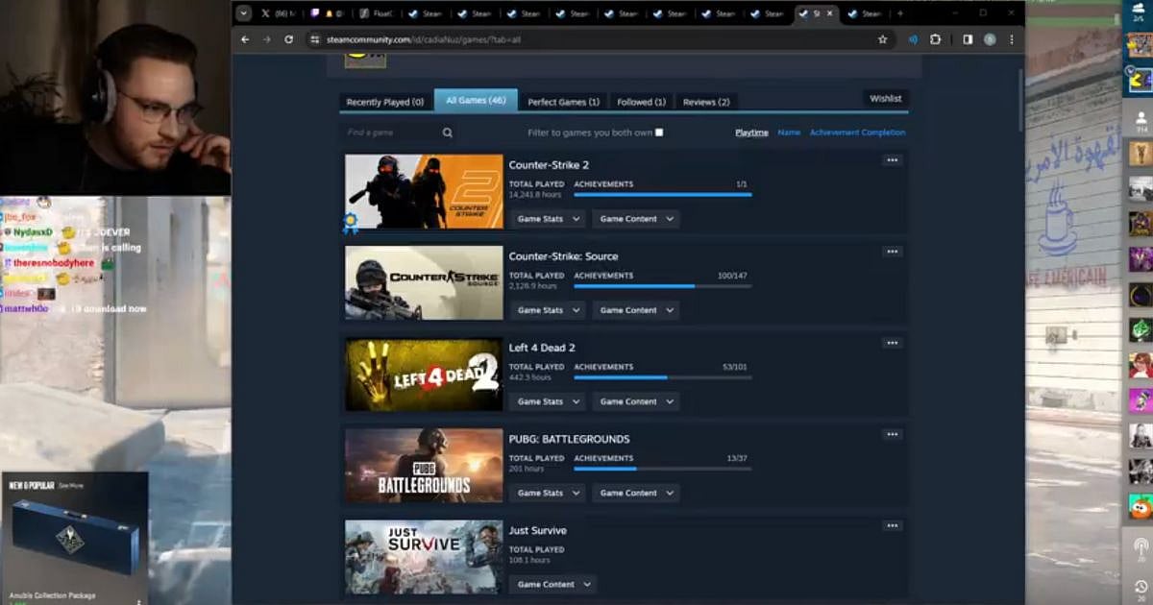Viewport: 1153px width, 605px height.
Task: Open the Followed (1) tab
Action: pos(641,102)
